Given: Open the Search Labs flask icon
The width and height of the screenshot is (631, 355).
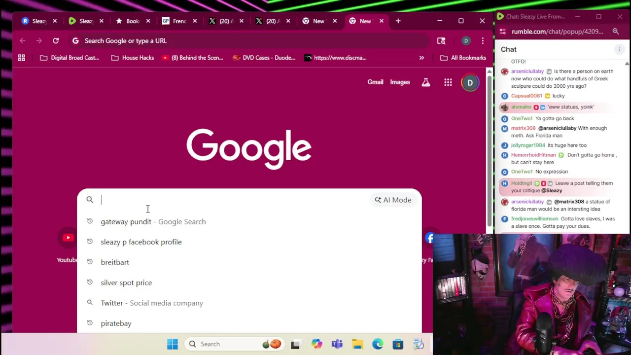Looking at the screenshot, I should click(x=426, y=83).
